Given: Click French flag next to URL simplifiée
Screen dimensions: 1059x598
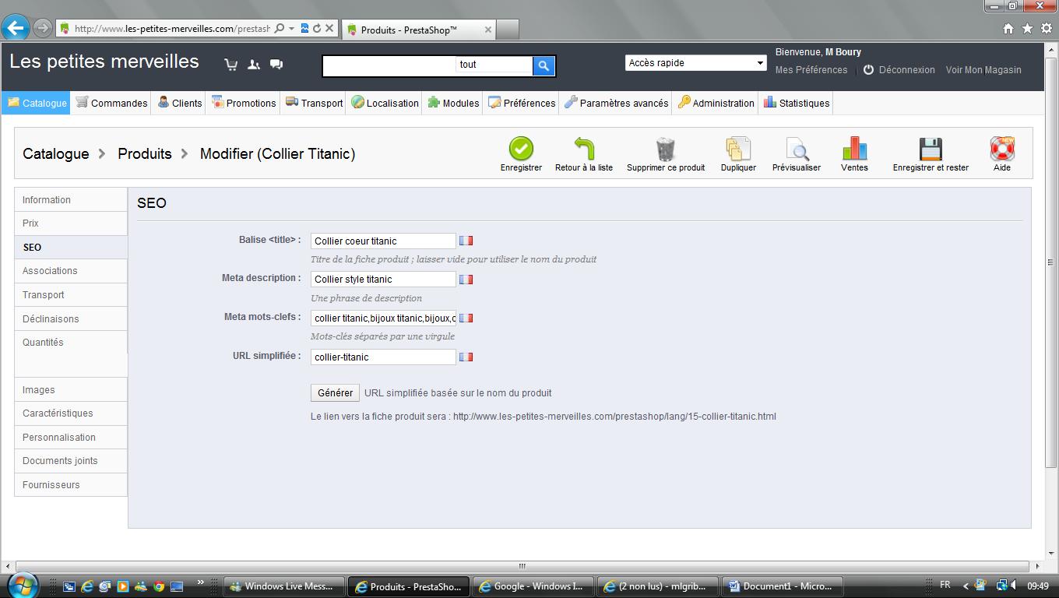Looking at the screenshot, I should point(466,357).
